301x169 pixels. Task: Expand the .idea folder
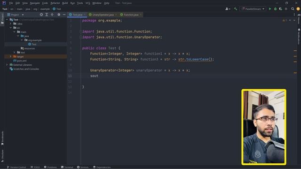[11, 24]
